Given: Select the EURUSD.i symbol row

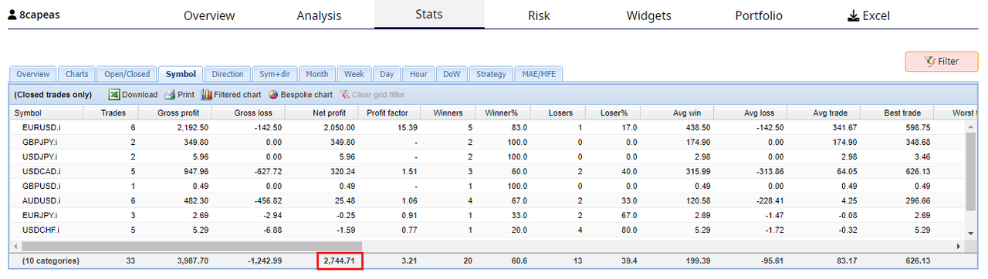Looking at the screenshot, I should pos(488,128).
